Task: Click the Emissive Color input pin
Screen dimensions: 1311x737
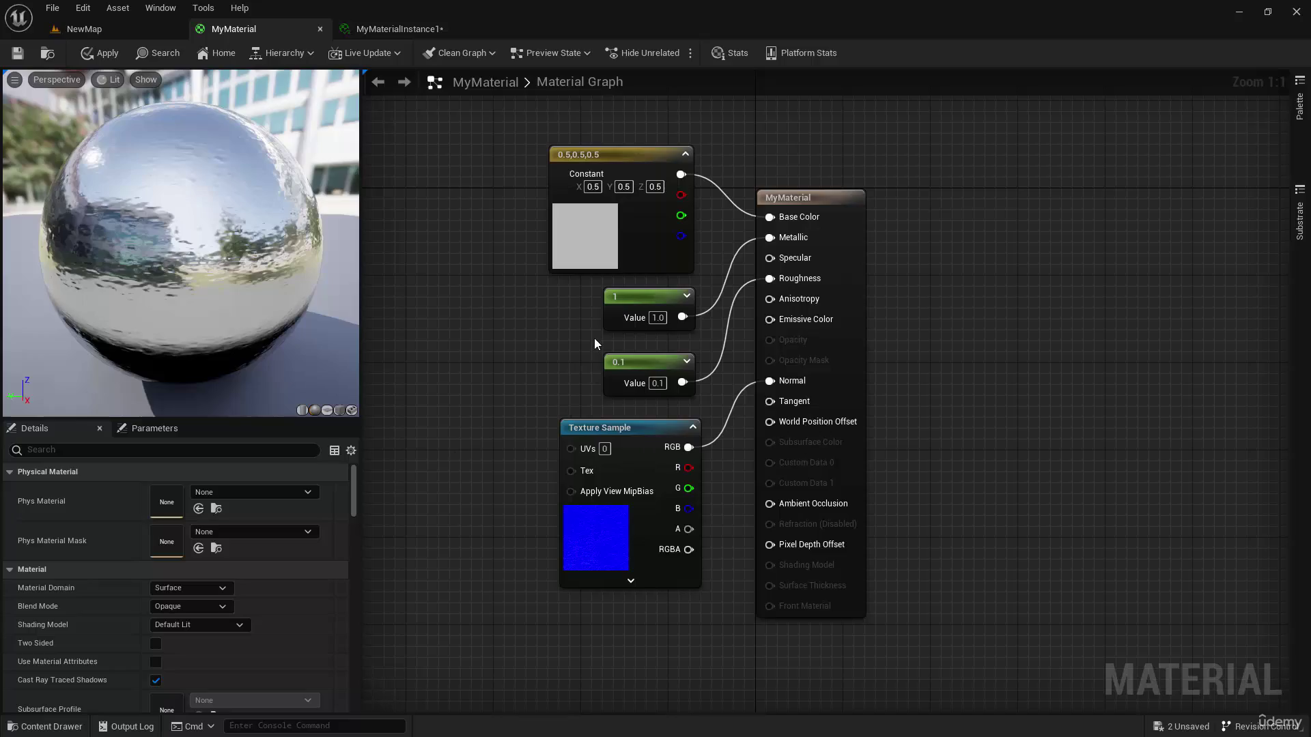Action: point(770,319)
